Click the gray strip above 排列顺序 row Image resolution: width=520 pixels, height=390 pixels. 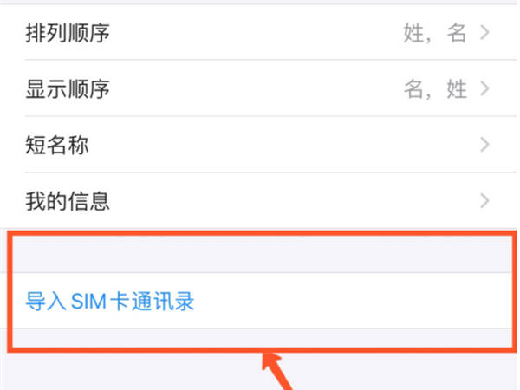[x=260, y=2]
